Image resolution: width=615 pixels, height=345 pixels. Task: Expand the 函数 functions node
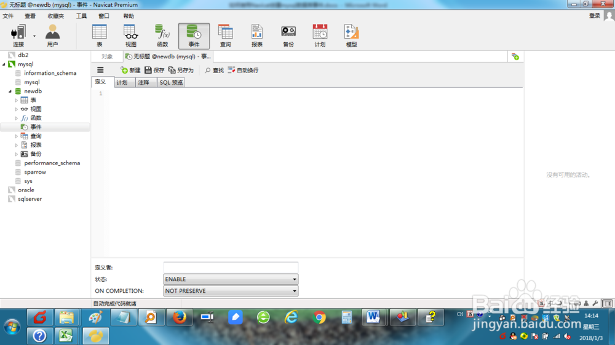tap(17, 118)
